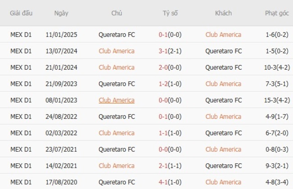Click the 2-1 score on 14/02/2021
Screen dimensions: 293x189
point(165,166)
